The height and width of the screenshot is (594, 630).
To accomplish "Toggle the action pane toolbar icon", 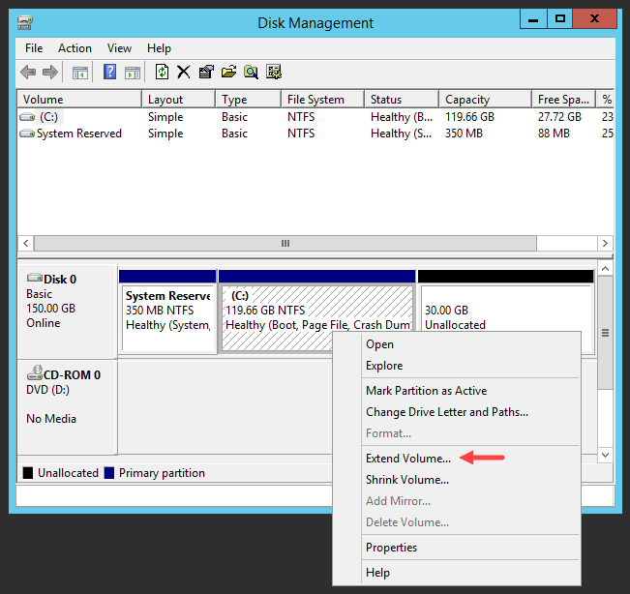I will coord(133,73).
